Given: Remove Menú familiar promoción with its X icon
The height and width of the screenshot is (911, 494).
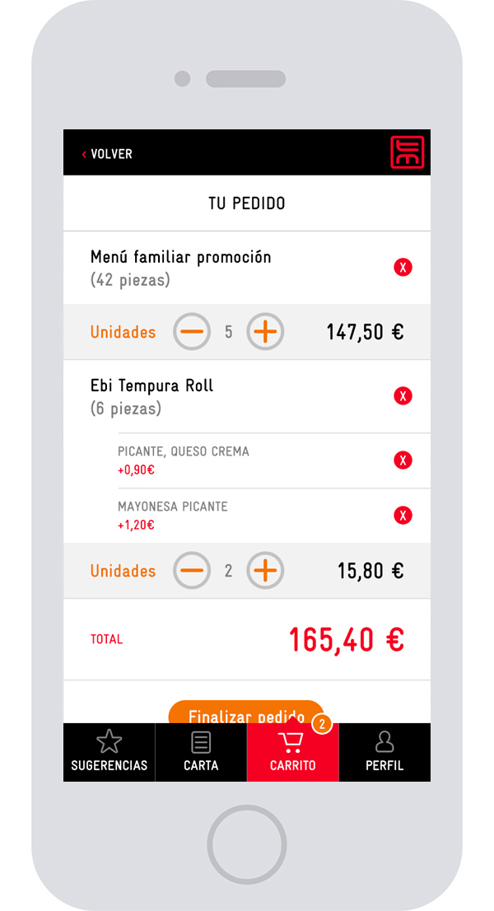Looking at the screenshot, I should (x=403, y=267).
